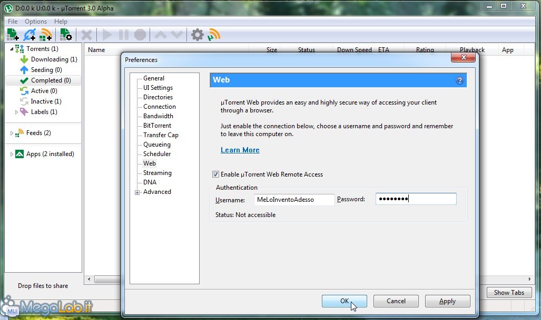Open UI Settings preferences page
Image resolution: width=541 pixels, height=320 pixels.
click(158, 88)
